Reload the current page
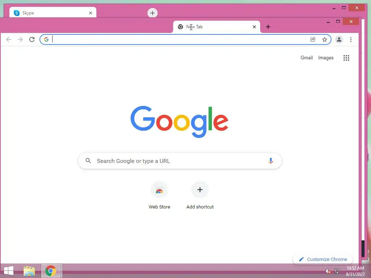The image size is (371, 278). tap(32, 39)
